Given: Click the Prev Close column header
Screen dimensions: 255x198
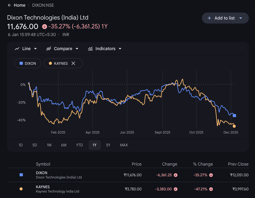Looking at the screenshot, I should [238, 164].
